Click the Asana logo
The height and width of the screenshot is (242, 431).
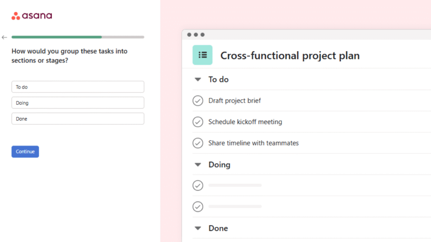coord(32,15)
